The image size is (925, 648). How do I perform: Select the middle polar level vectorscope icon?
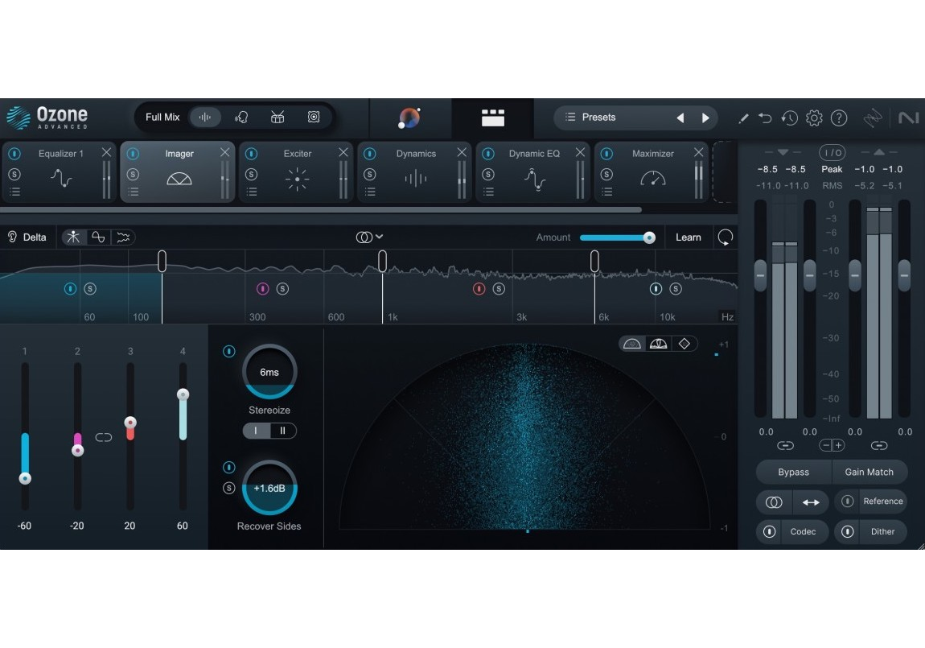658,344
